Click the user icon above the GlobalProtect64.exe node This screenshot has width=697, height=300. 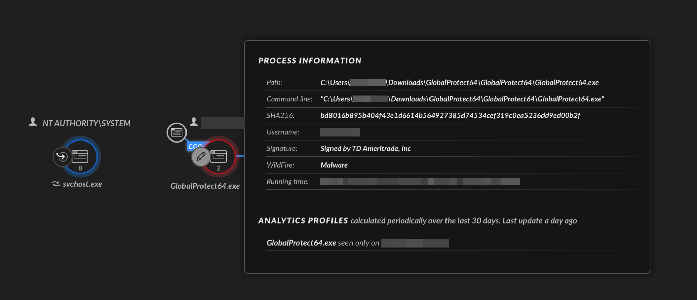click(x=194, y=122)
